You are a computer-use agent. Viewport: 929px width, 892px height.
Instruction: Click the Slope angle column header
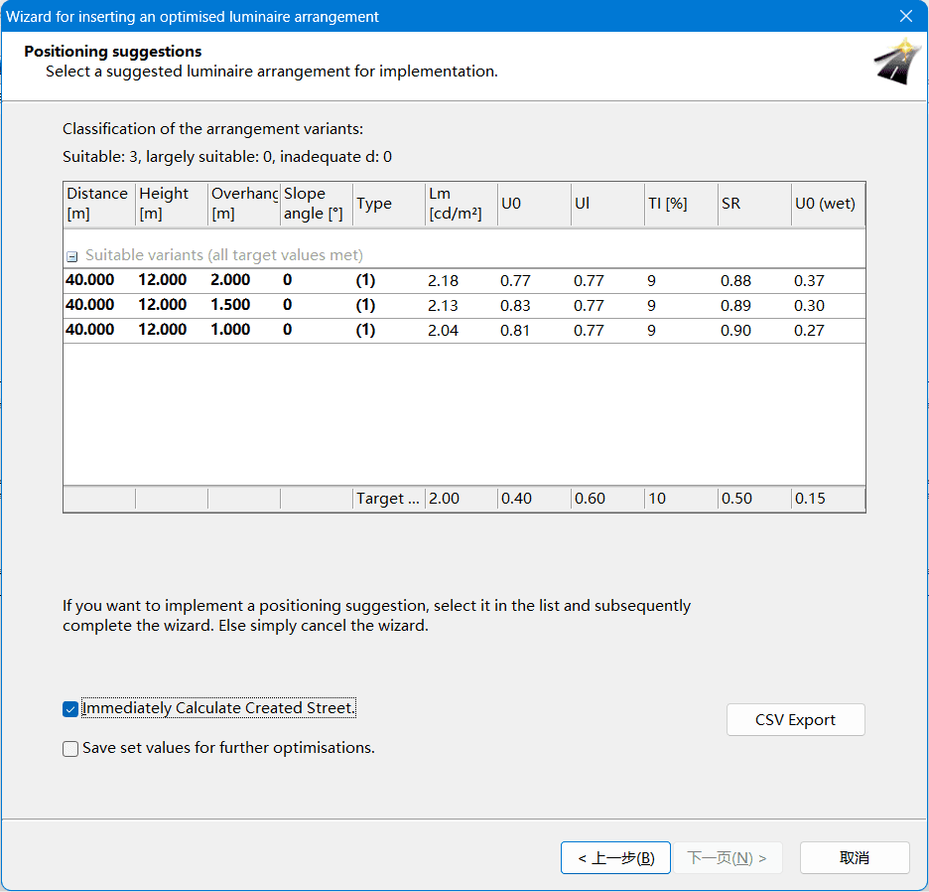click(317, 204)
